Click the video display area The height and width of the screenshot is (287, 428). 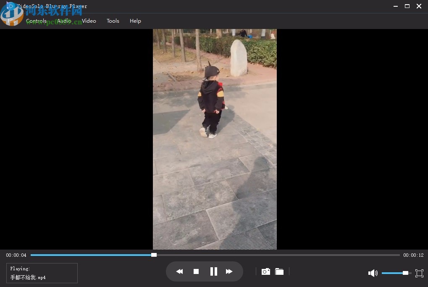click(215, 139)
